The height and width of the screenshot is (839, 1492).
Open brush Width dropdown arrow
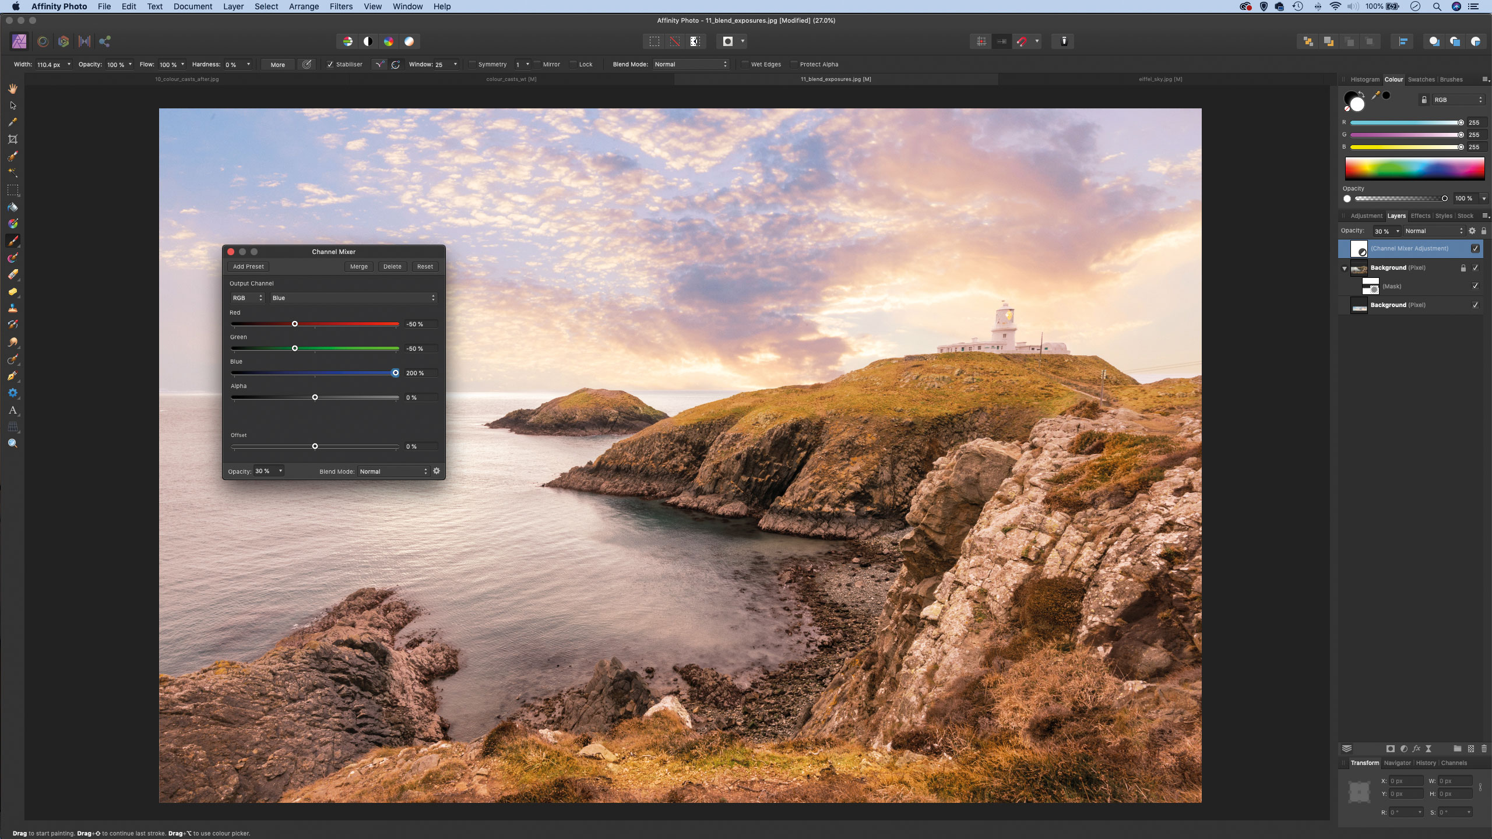(x=69, y=65)
